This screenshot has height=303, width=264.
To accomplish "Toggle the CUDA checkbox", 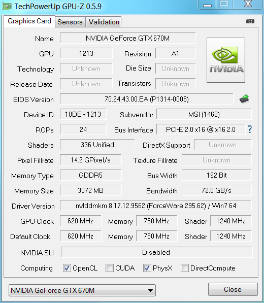I will 110,268.
